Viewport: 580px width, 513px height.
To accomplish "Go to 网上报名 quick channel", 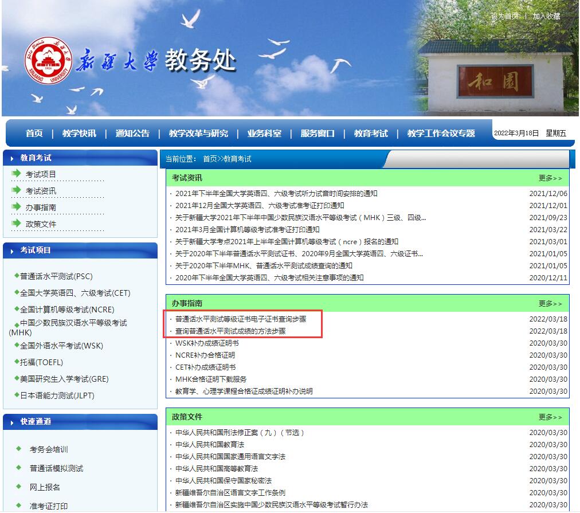I will pos(45,487).
